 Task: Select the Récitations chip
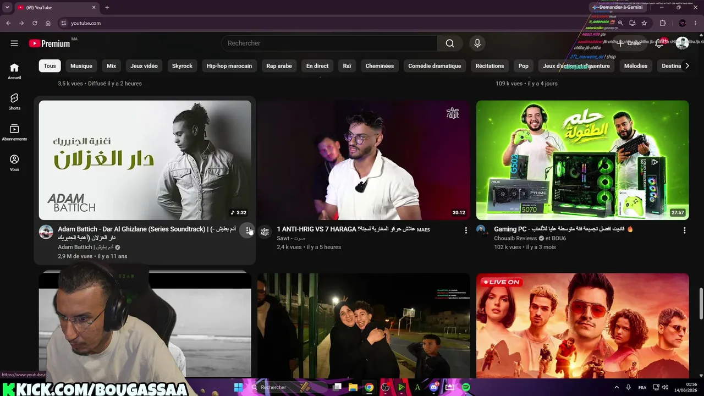(490, 66)
